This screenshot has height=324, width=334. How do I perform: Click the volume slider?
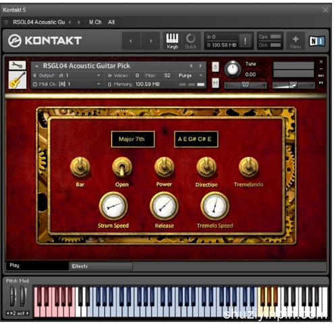(x=294, y=85)
